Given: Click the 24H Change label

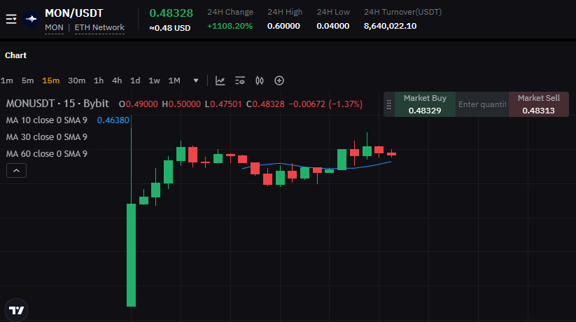Looking at the screenshot, I should 230,12.
